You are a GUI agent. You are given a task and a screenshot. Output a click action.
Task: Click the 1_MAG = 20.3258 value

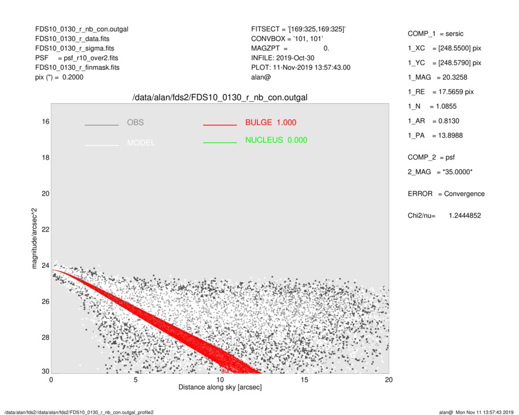click(437, 77)
